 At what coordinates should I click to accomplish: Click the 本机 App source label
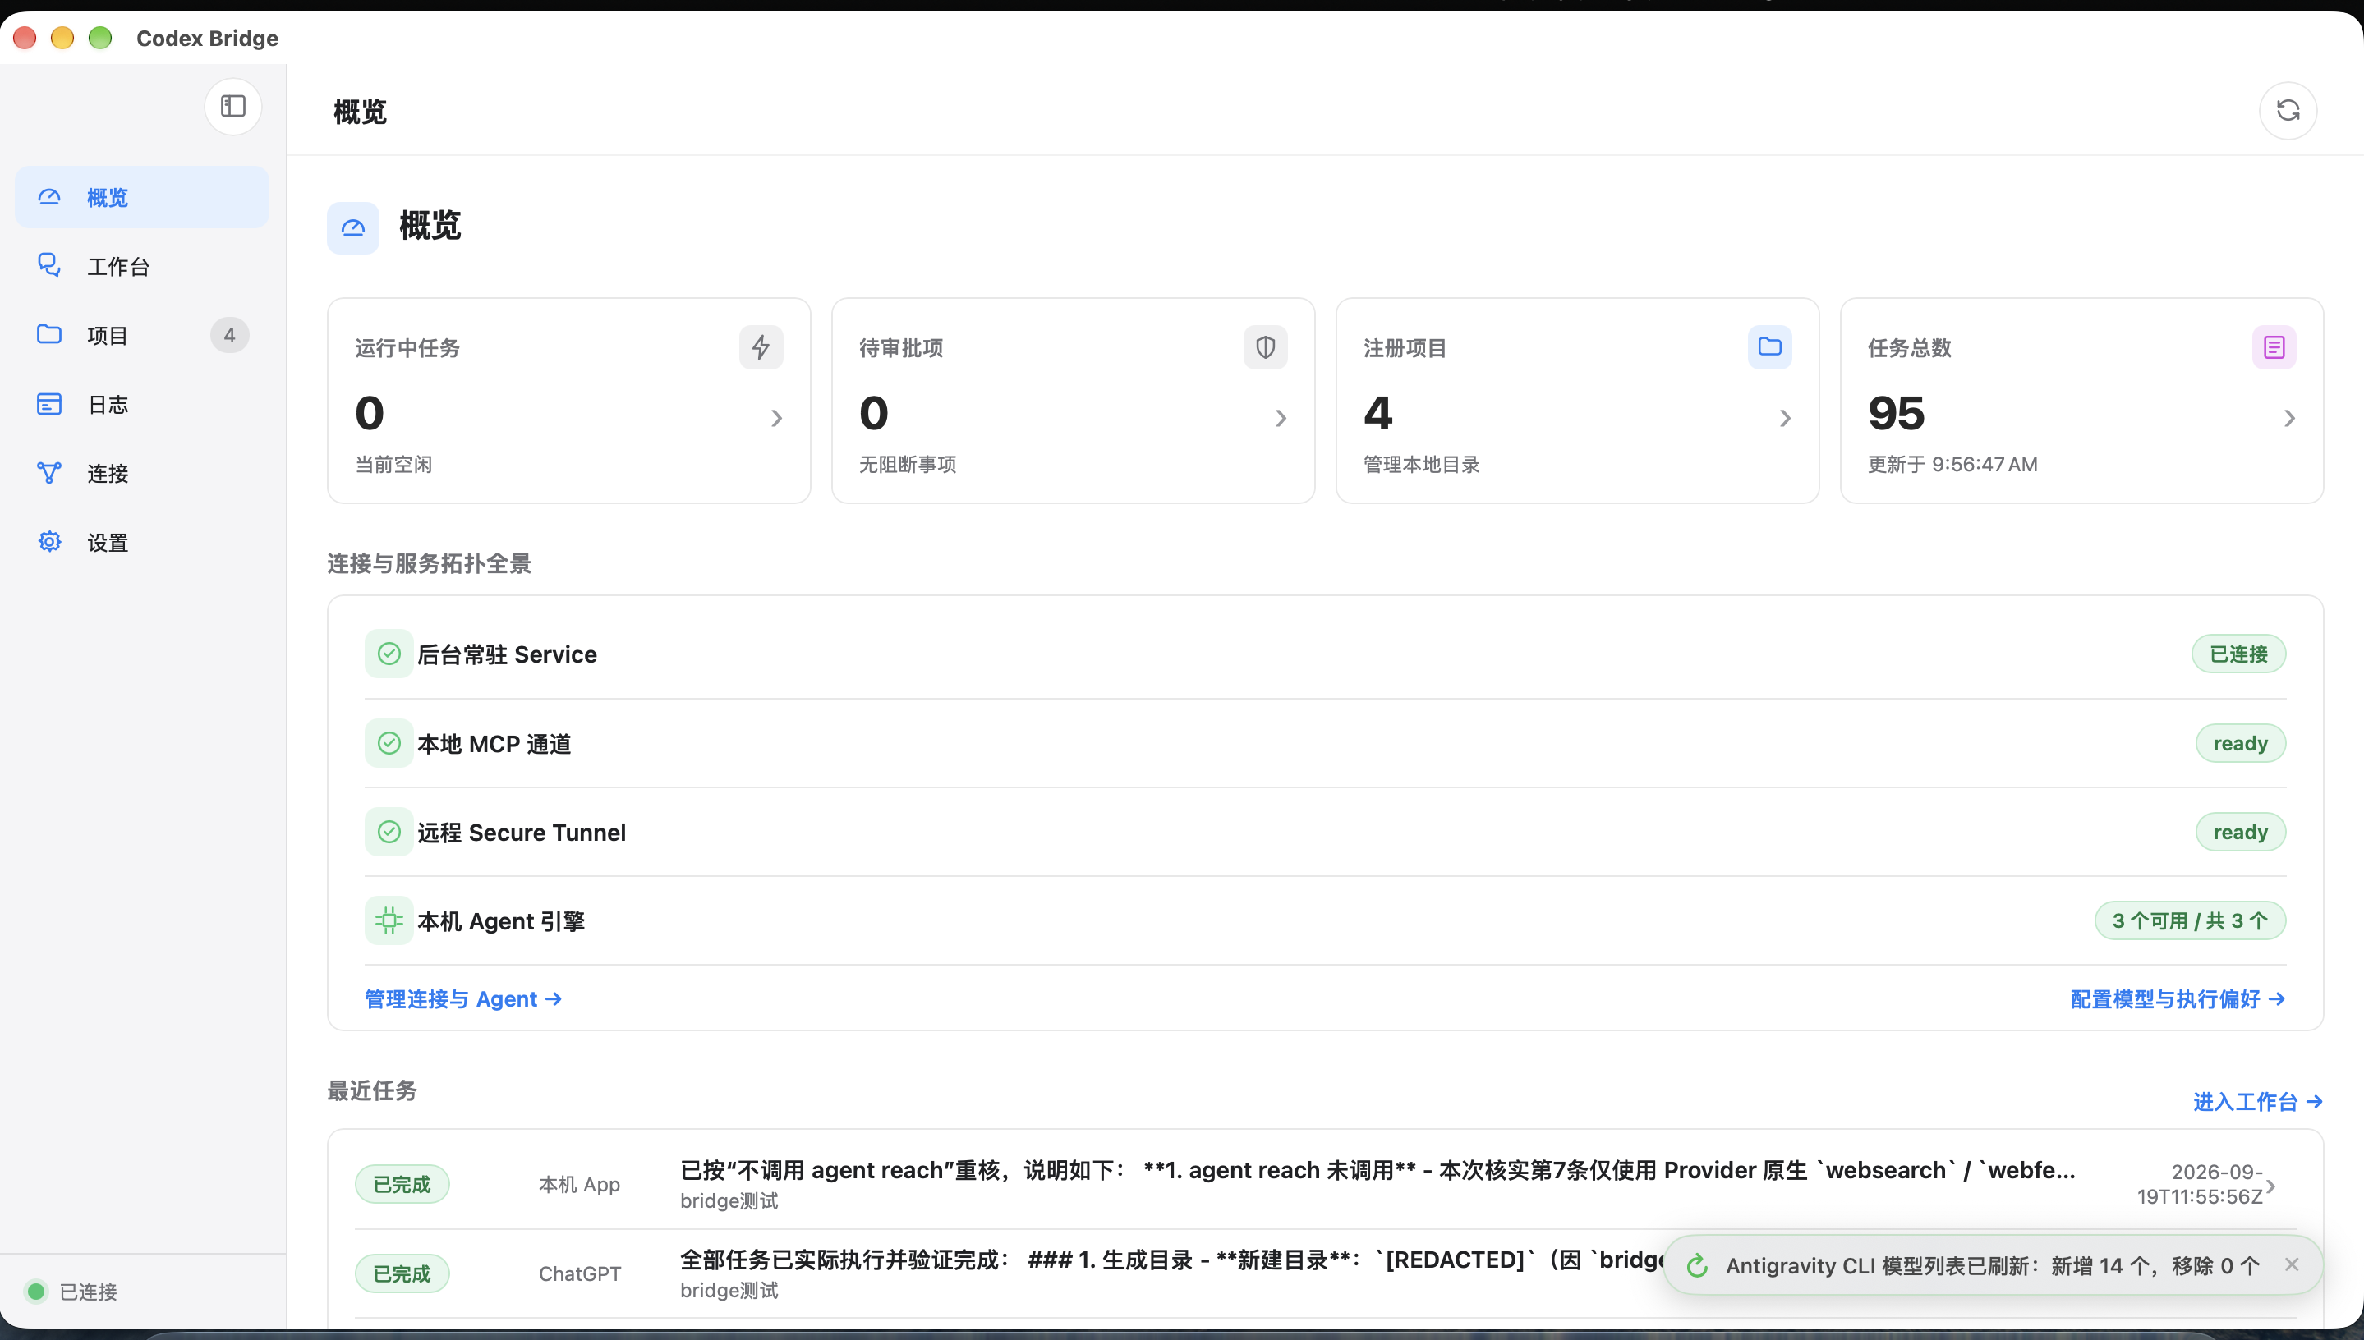[579, 1185]
